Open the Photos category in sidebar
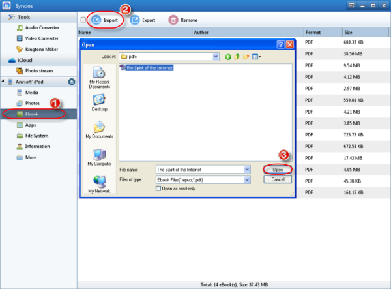Screen dimensions: 391x289 (x=28, y=103)
